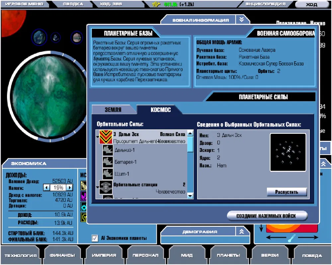Click Создание наземных войск button
Image resolution: width=332 pixels, height=265 pixels.
click(267, 216)
